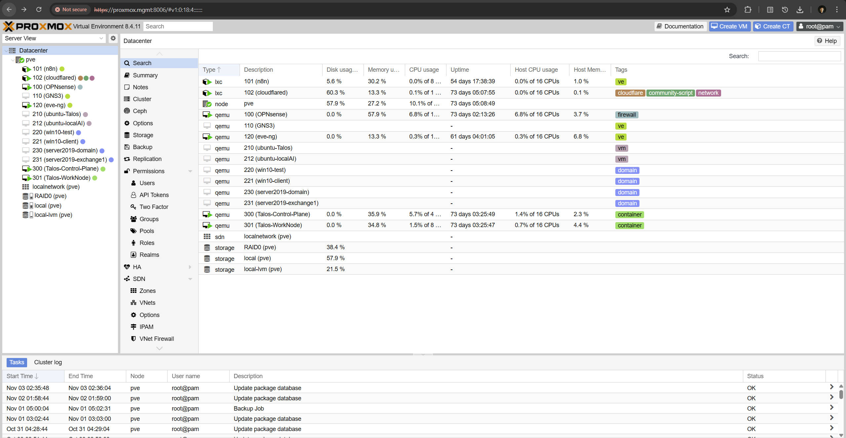Viewport: 846px width, 438px height.
Task: Click the browser bookmark star icon
Action: click(727, 10)
